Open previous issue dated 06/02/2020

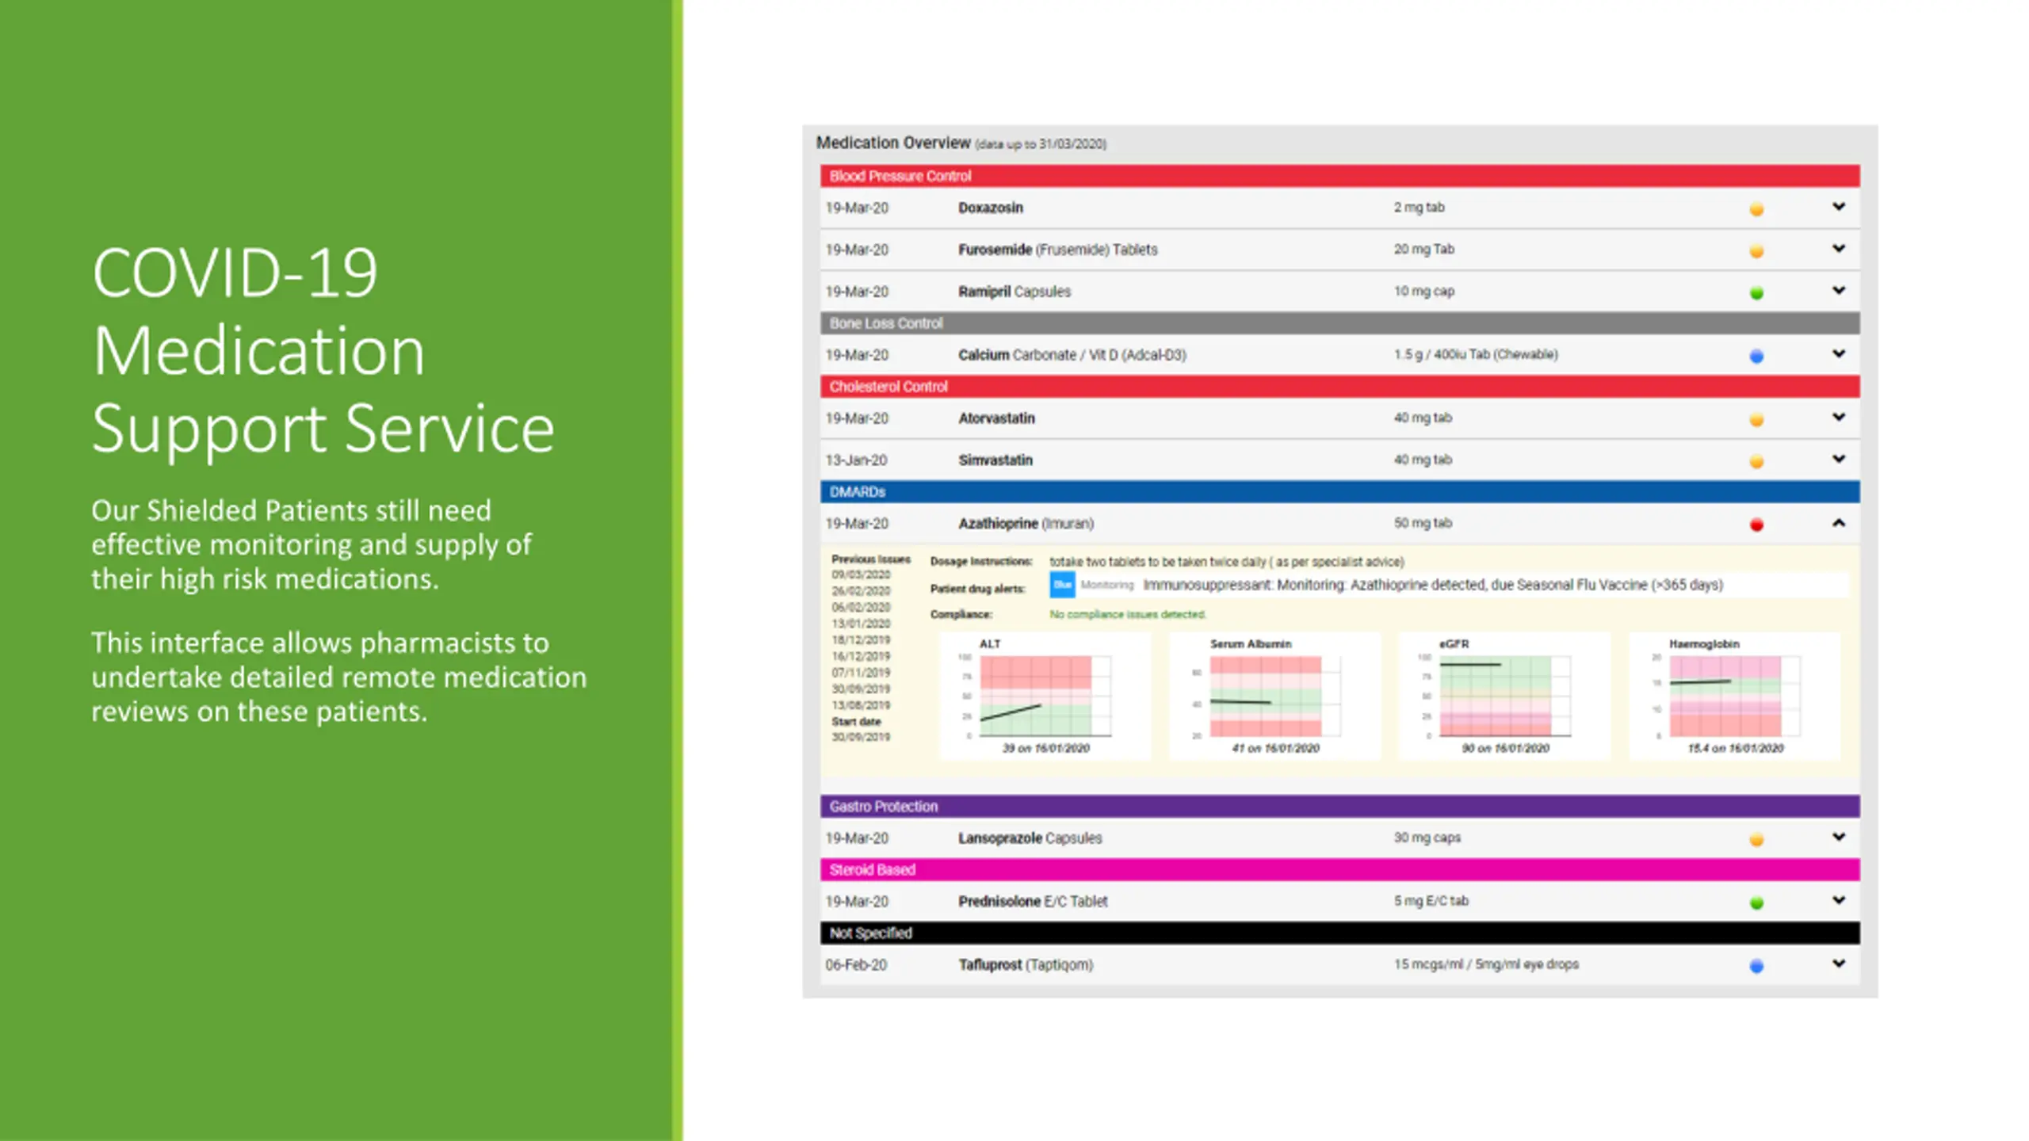(x=861, y=607)
